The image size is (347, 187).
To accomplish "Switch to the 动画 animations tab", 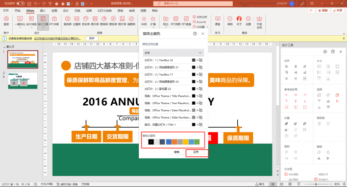I will 89,11.
